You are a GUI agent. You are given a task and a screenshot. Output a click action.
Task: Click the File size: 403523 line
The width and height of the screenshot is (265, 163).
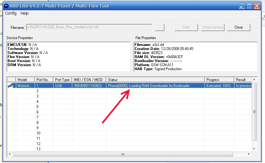click(149, 53)
